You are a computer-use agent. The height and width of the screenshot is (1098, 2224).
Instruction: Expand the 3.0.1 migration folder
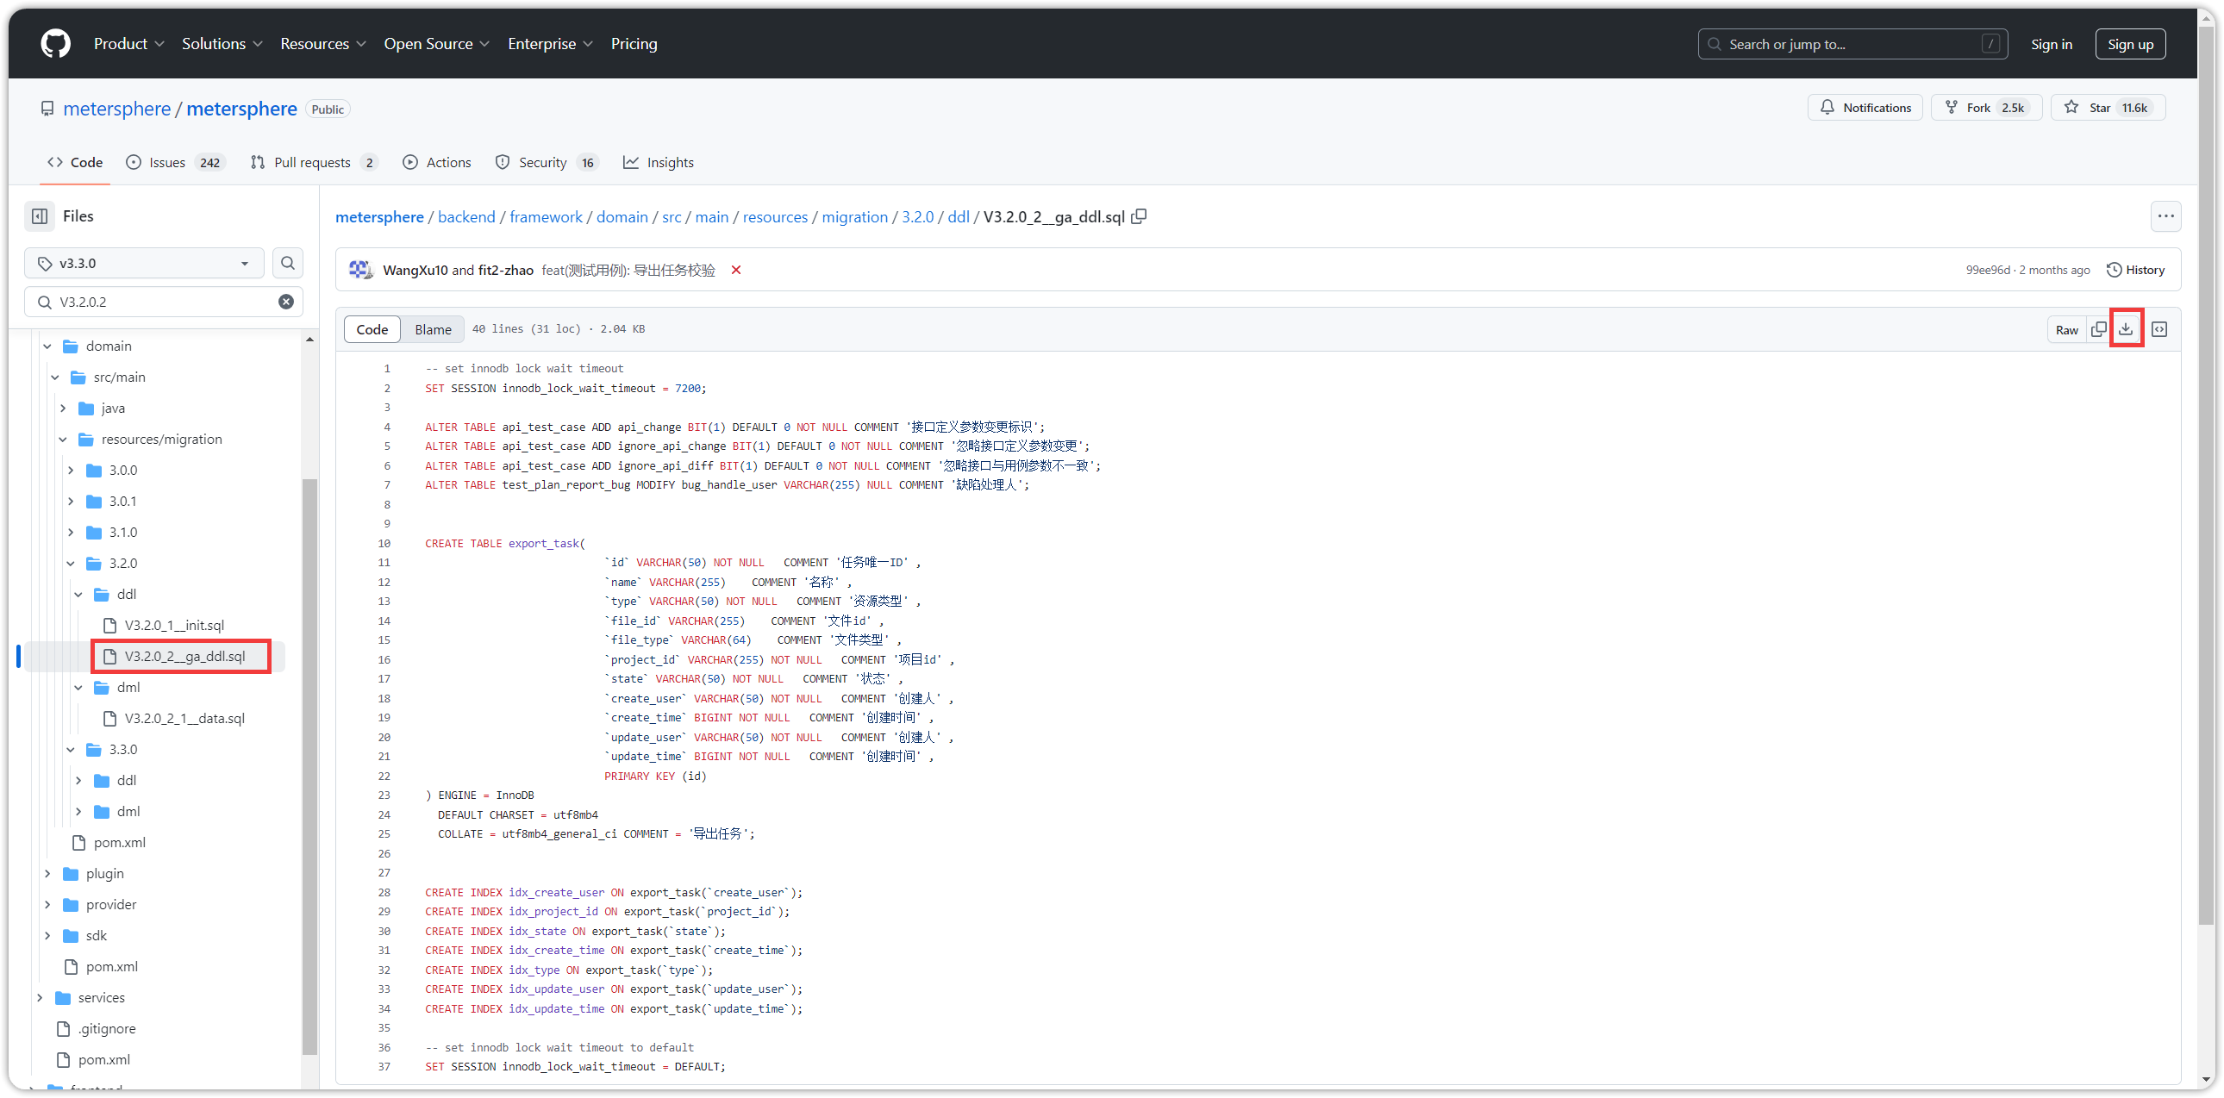tap(71, 501)
